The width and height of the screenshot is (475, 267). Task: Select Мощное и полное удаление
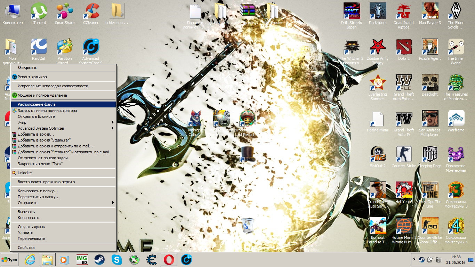coord(63,95)
